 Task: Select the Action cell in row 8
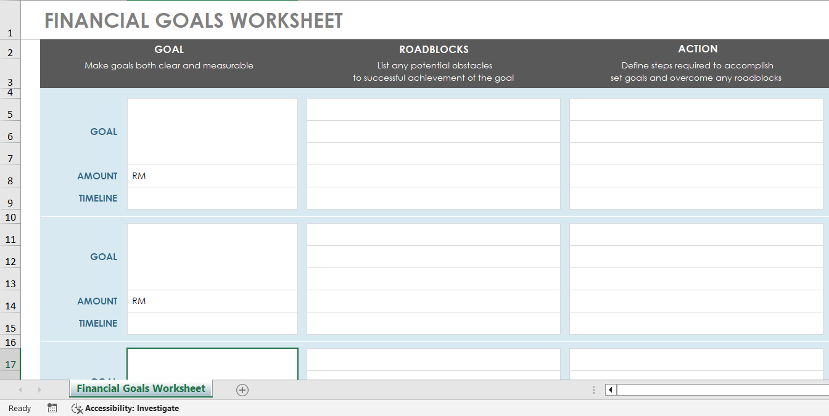click(x=696, y=176)
